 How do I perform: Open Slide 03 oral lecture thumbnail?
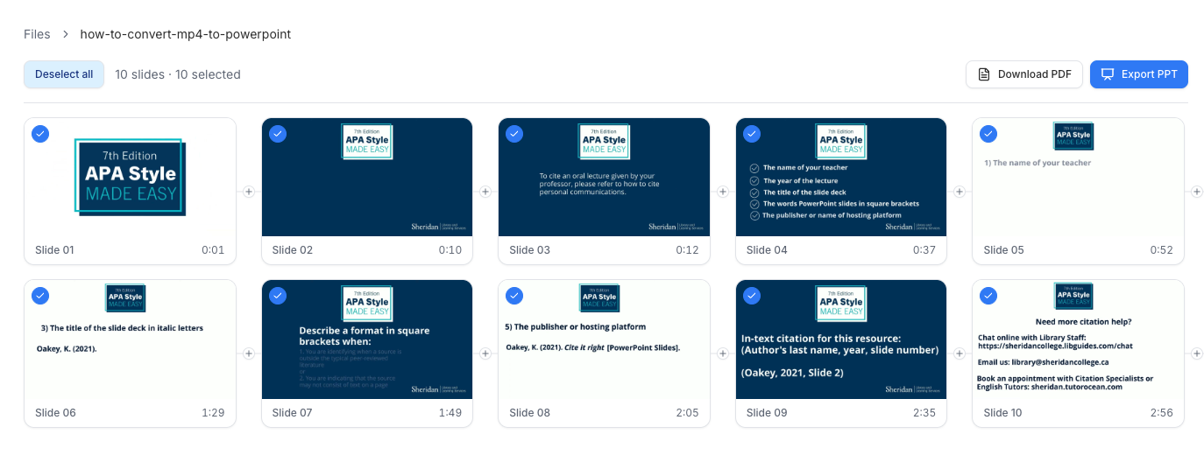(604, 178)
